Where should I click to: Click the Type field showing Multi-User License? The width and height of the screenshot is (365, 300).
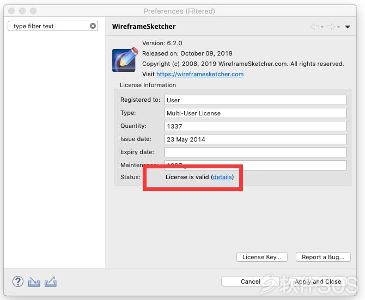click(x=255, y=113)
